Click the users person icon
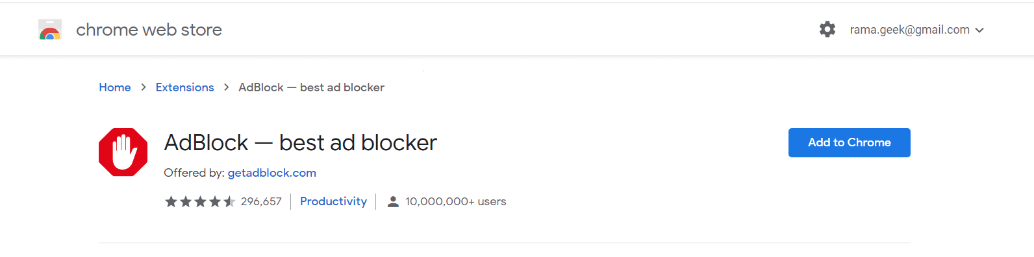This screenshot has width=1034, height=257. pyautogui.click(x=393, y=202)
